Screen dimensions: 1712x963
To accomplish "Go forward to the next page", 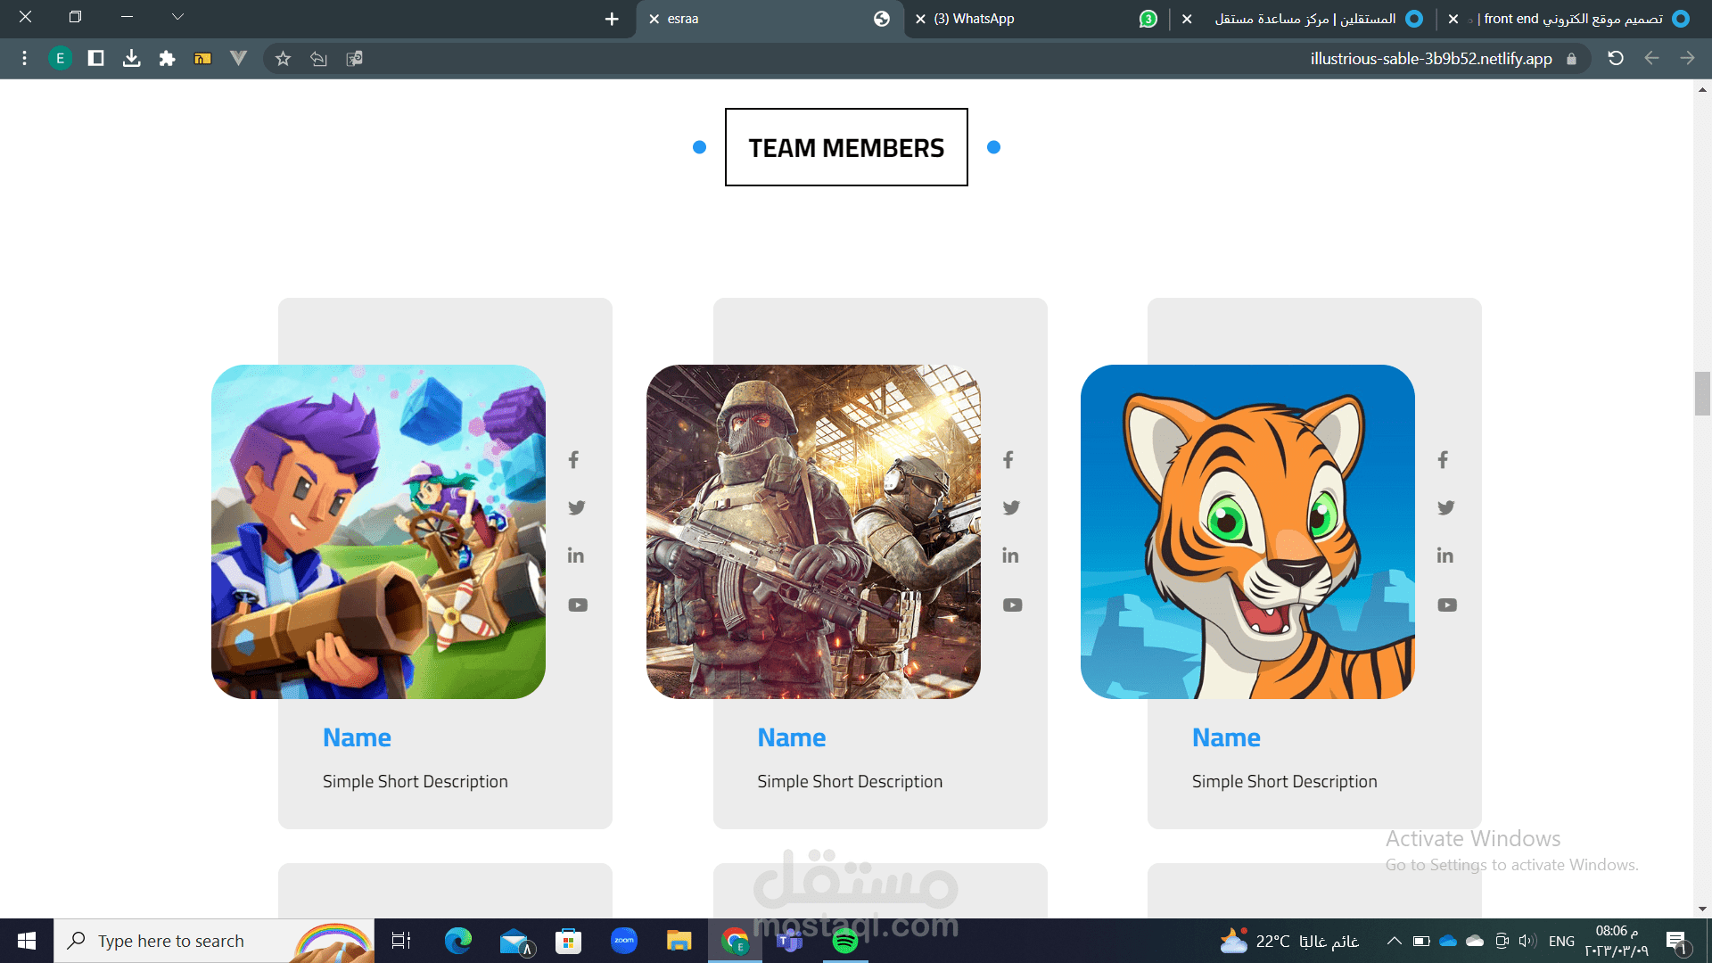I will (1687, 58).
